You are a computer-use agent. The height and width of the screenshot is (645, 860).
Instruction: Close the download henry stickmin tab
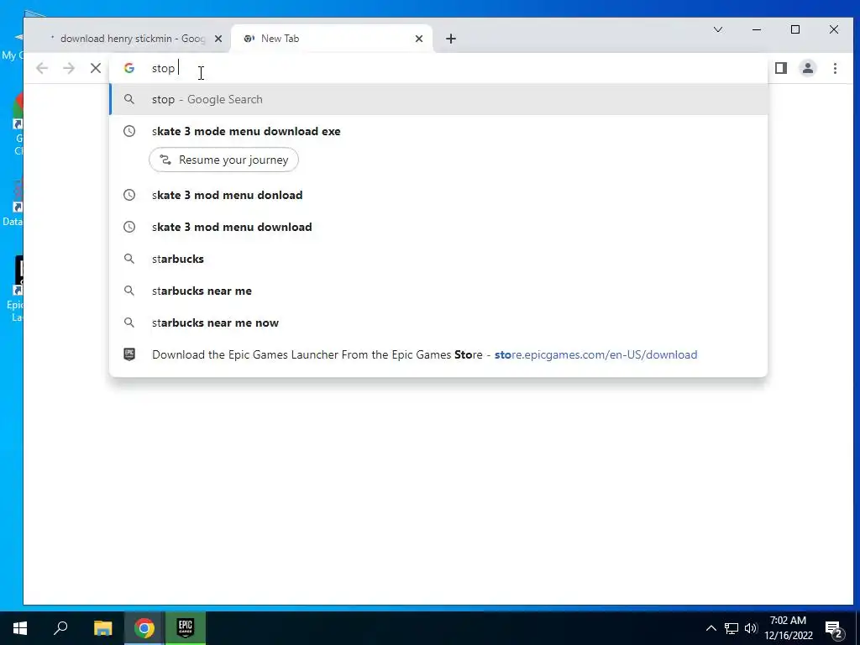218,39
